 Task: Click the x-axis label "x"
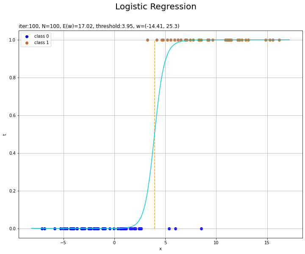[161, 249]
